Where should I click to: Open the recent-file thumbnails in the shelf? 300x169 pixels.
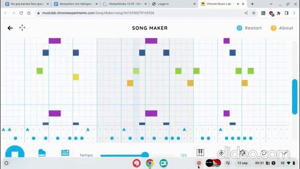213,163
